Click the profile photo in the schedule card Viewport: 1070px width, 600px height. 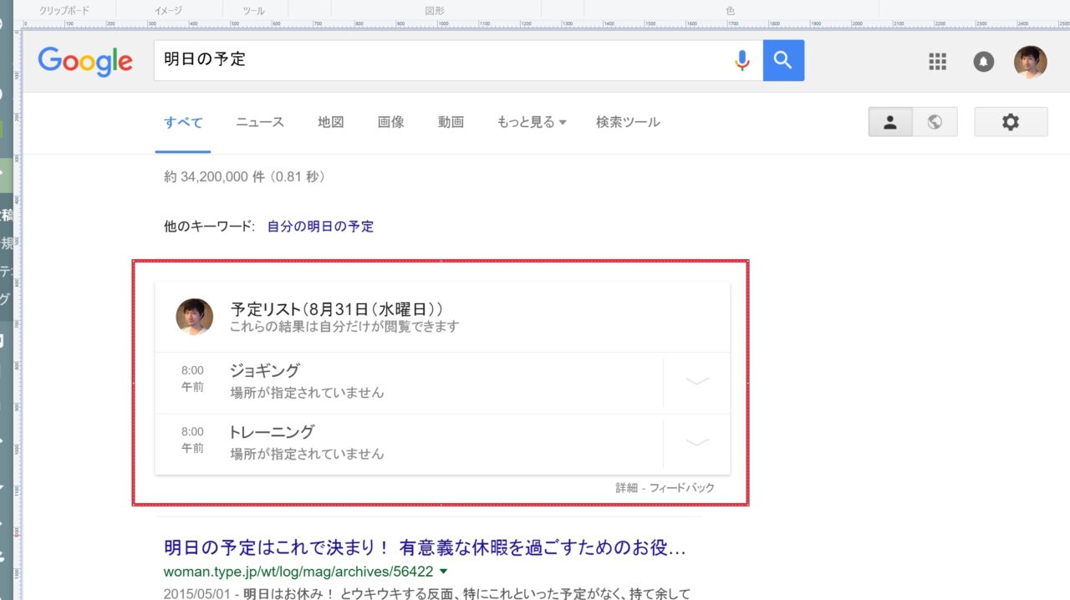tap(194, 318)
